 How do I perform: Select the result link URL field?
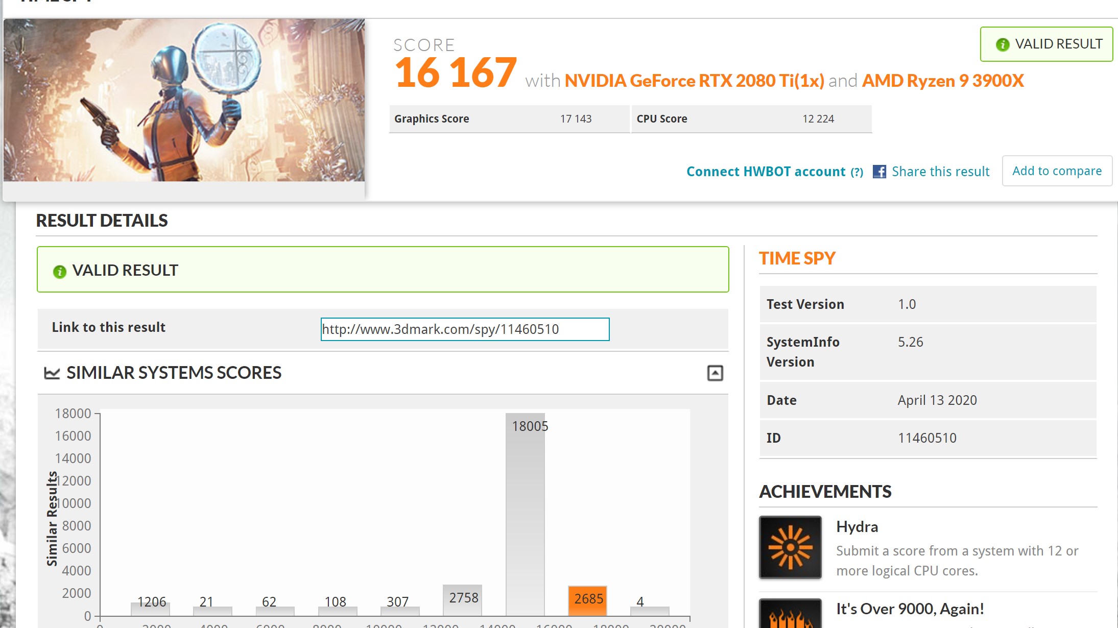(x=465, y=329)
